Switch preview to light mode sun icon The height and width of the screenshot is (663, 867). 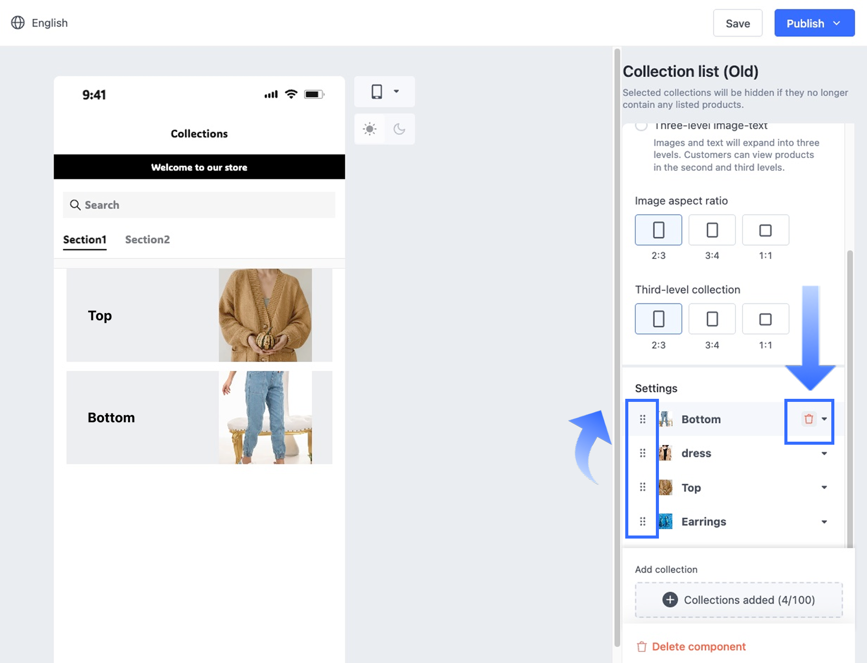[370, 129]
